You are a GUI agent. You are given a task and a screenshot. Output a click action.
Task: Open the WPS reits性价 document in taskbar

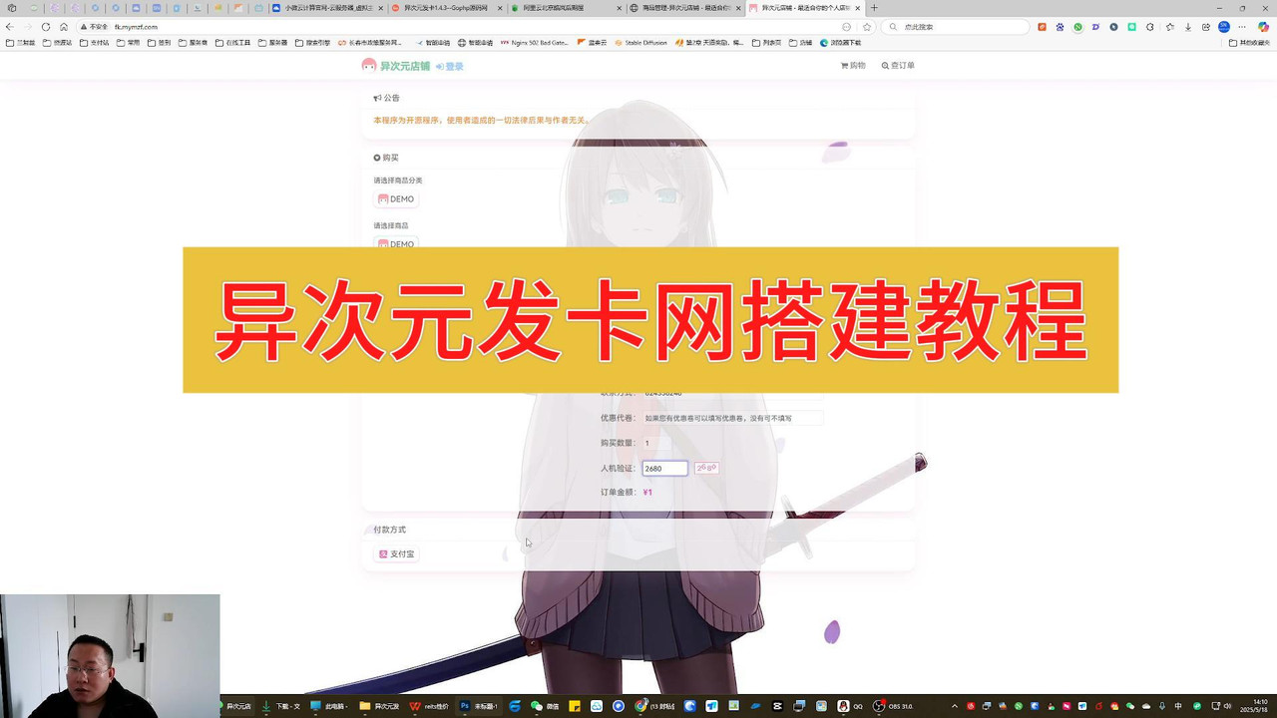(x=431, y=706)
